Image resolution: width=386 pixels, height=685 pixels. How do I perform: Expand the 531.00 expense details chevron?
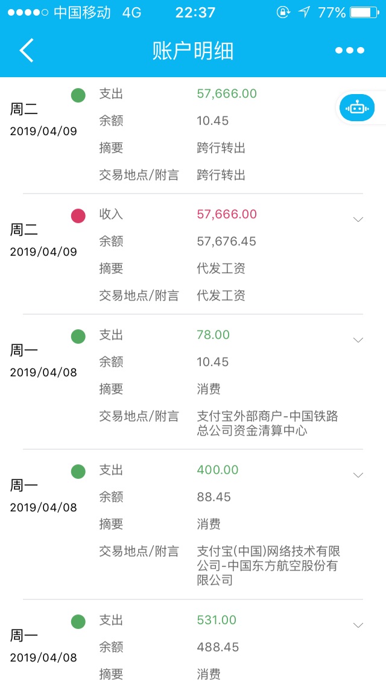358,625
